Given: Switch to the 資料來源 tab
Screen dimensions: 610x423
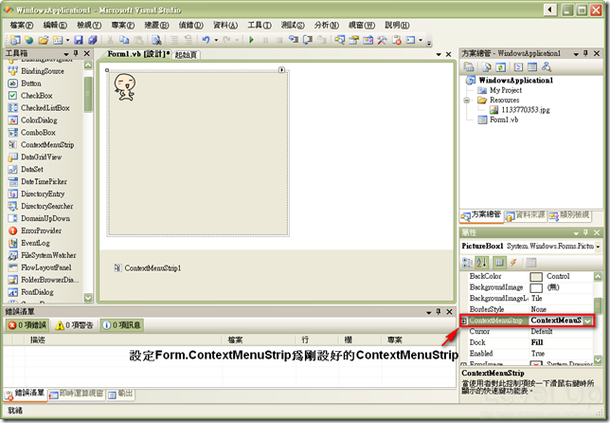Looking at the screenshot, I should click(x=526, y=215).
